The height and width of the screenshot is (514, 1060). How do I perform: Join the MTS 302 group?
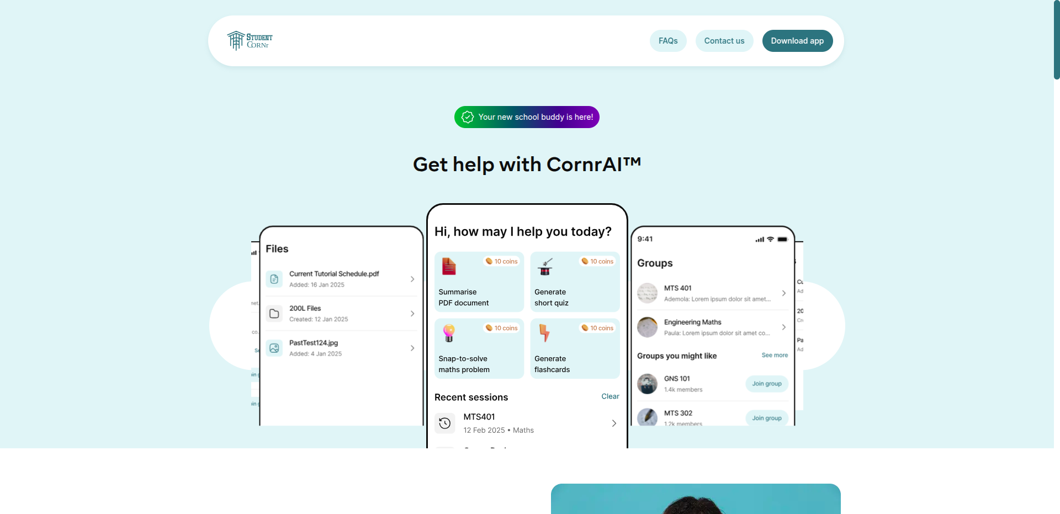767,418
